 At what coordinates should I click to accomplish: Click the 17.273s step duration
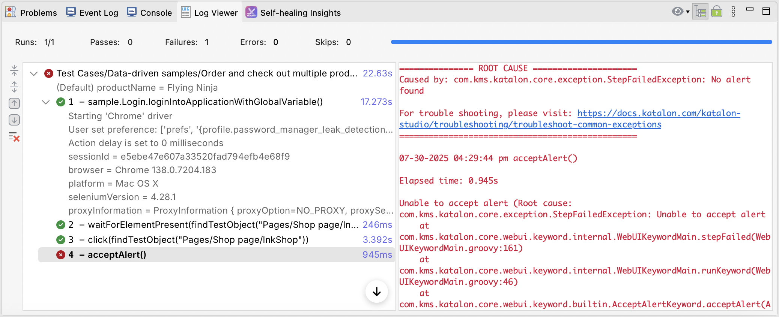click(x=376, y=102)
